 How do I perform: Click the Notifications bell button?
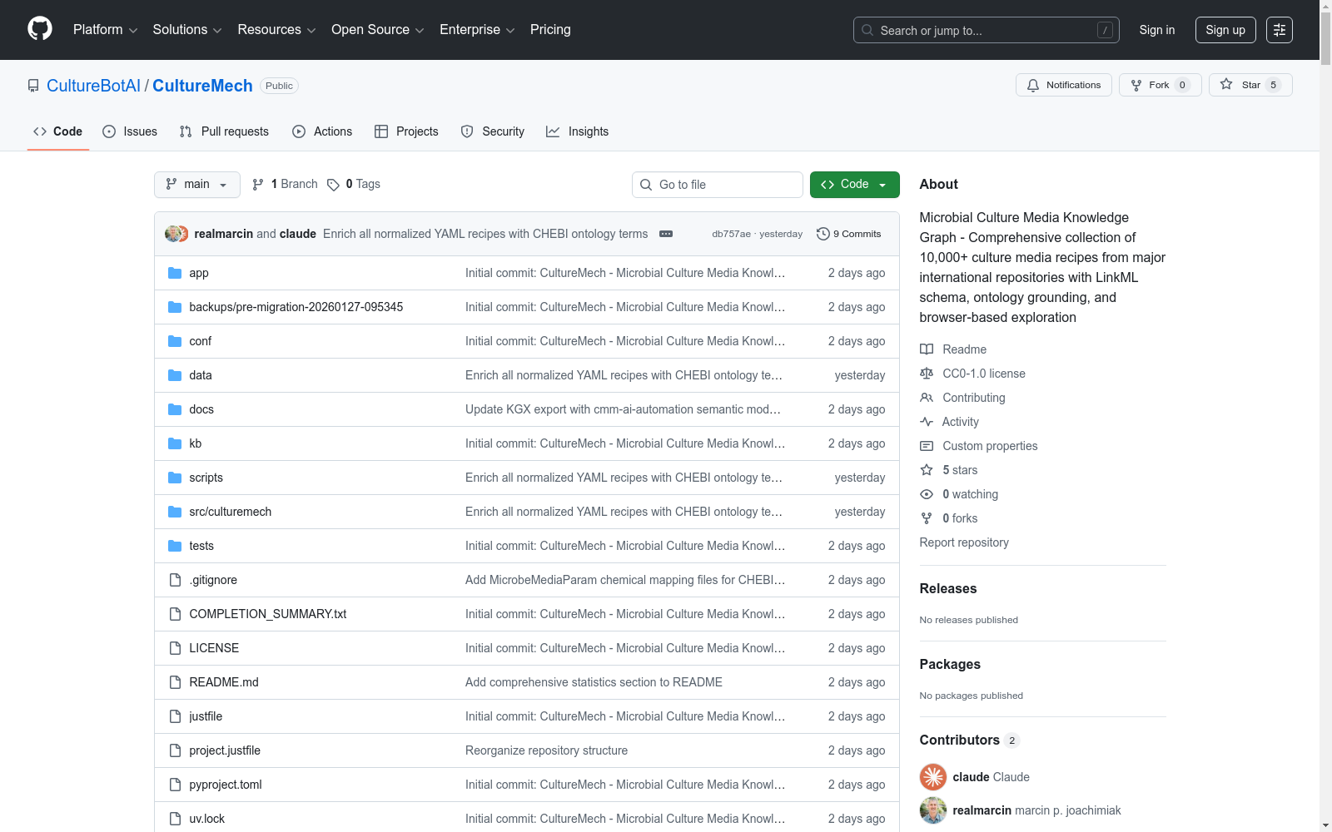coord(1064,85)
